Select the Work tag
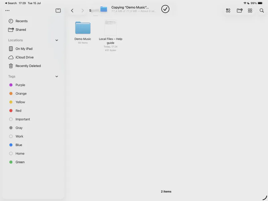This screenshot has width=268, height=201. 19,136
